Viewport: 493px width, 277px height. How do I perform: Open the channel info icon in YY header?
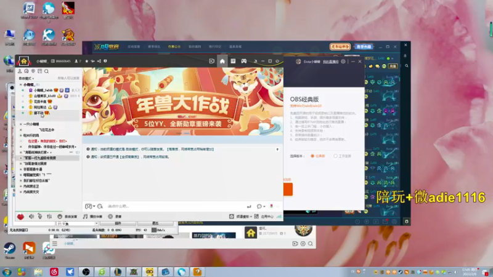pyautogui.click(x=105, y=61)
